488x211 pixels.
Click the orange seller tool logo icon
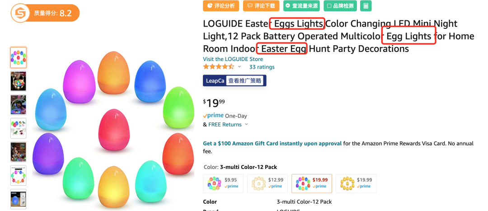coord(20,13)
